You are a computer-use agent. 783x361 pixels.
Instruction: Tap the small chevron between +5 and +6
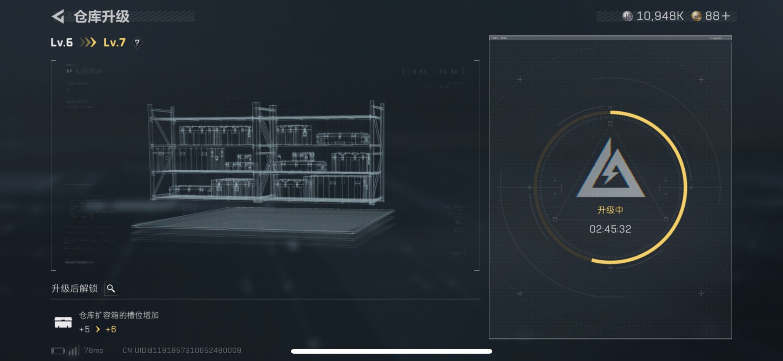click(98, 329)
